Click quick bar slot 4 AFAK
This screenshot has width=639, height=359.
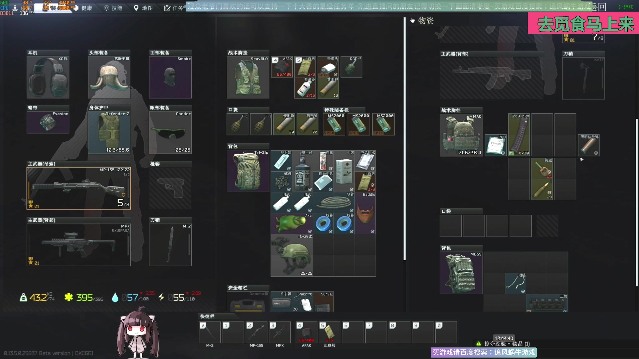point(306,332)
